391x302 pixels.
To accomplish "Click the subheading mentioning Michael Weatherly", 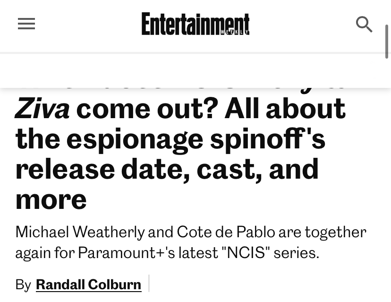I will click(191, 242).
